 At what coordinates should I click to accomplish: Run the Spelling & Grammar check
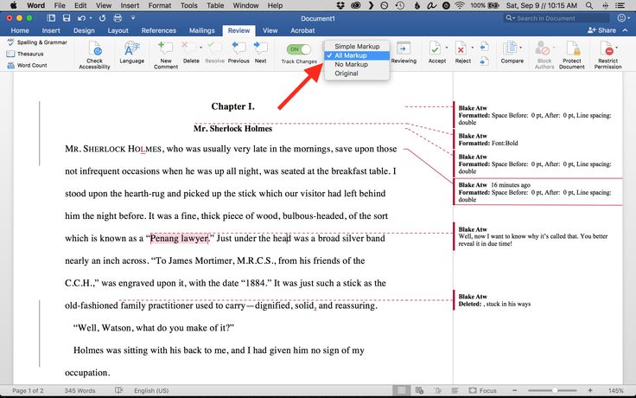click(37, 42)
